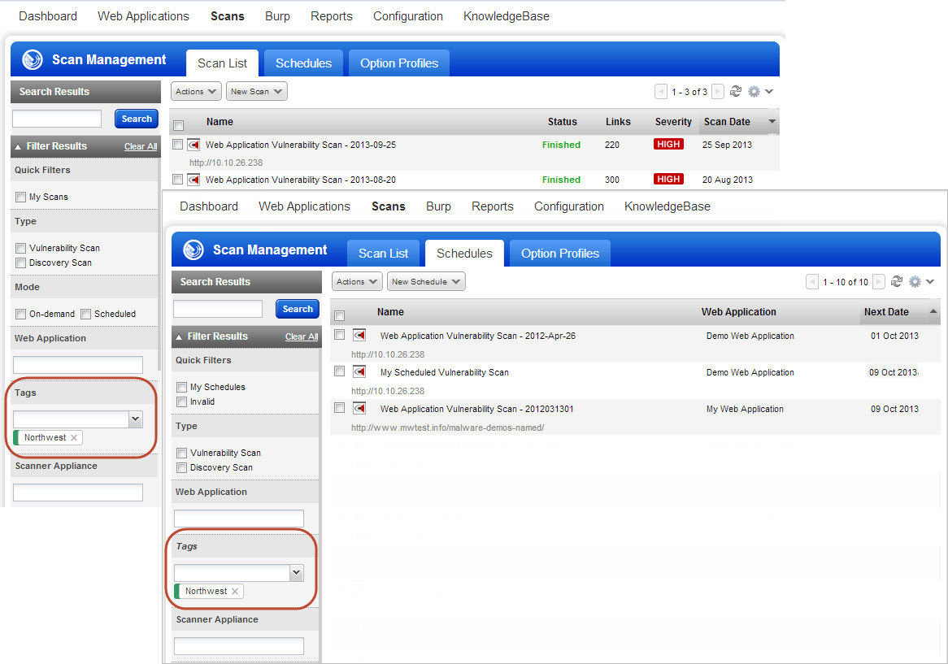
Task: Click the Search button in the back Scan List window
Action: [137, 119]
